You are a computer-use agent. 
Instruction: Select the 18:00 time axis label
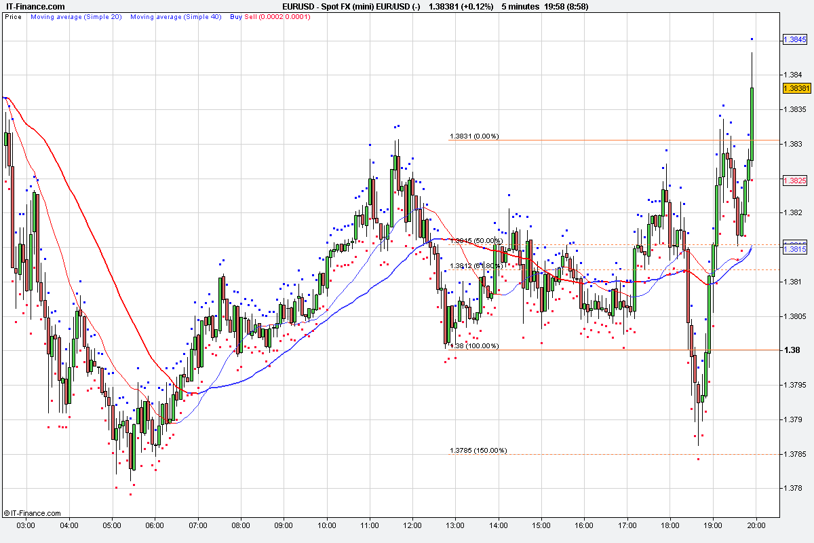[x=670, y=525]
